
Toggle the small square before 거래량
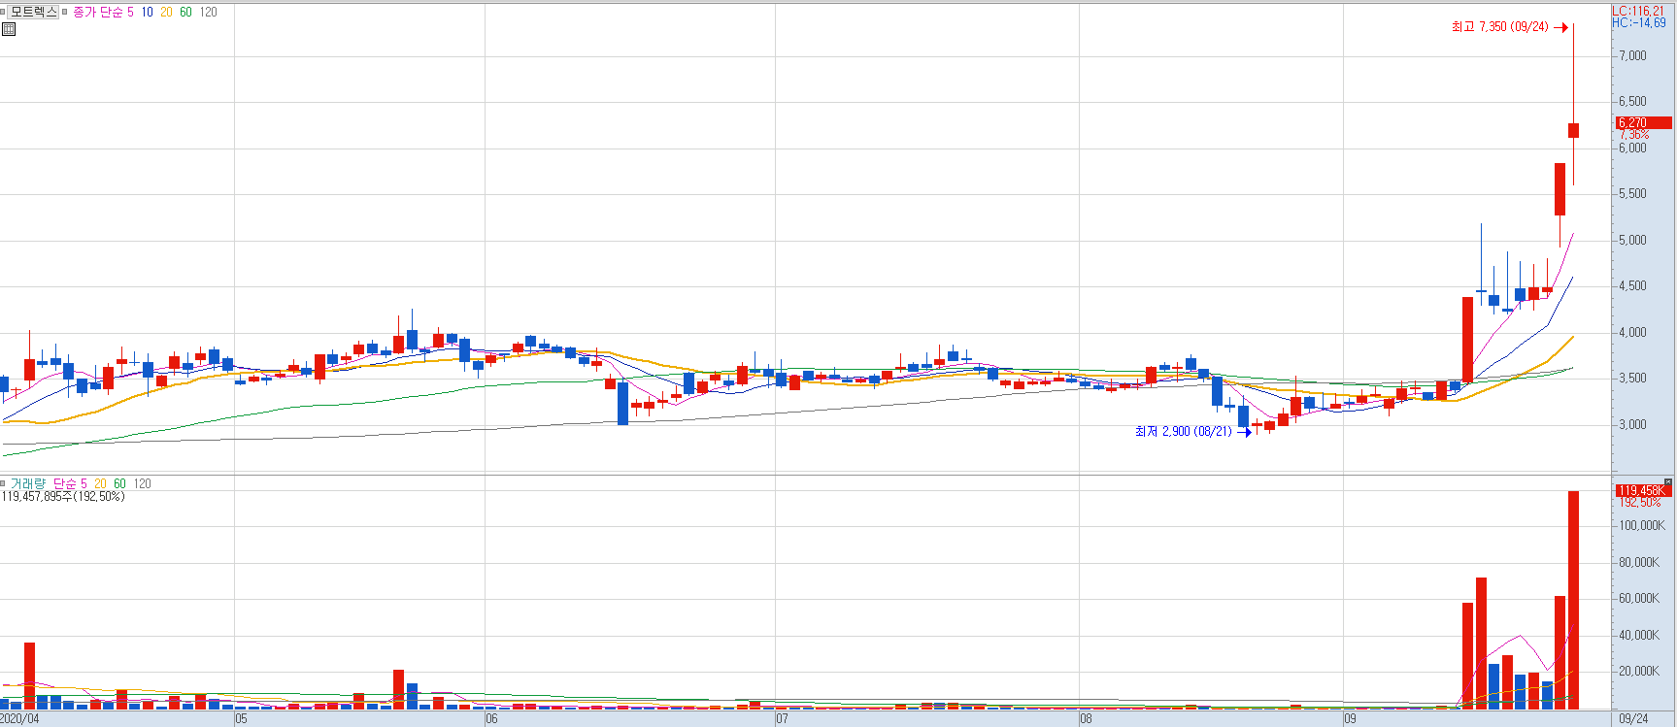(x=4, y=483)
